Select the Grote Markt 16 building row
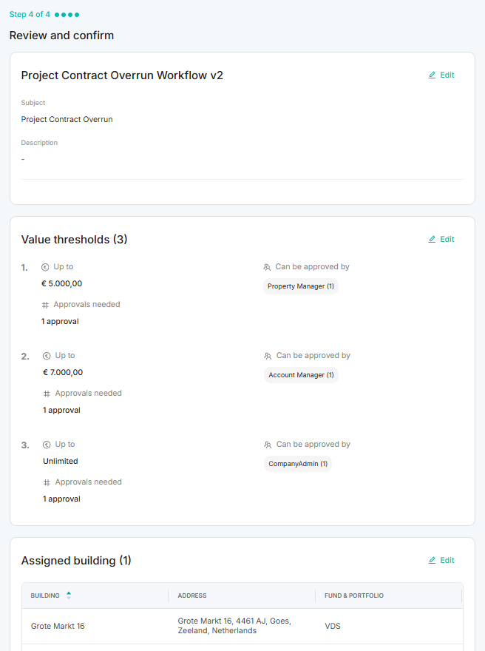Viewport: 485px width, 651px height. point(58,627)
